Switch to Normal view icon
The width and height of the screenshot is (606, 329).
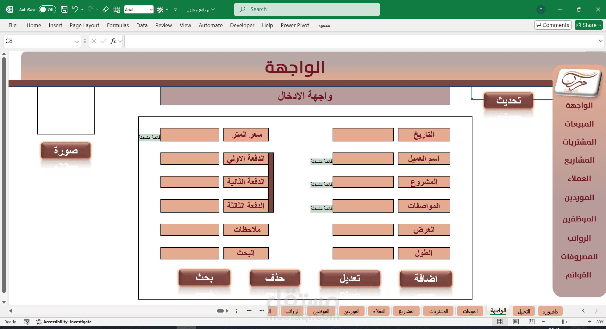(500, 322)
